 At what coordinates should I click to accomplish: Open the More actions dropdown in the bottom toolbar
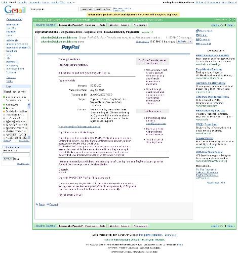(140, 226)
